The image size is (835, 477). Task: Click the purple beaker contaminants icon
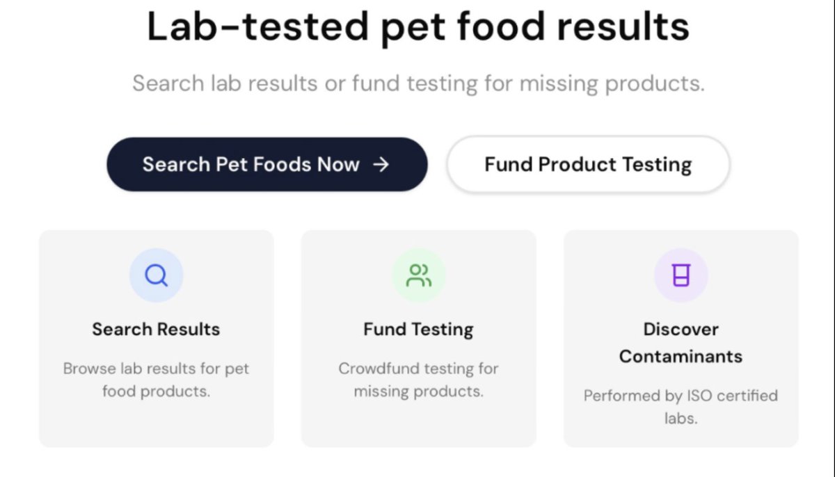681,275
